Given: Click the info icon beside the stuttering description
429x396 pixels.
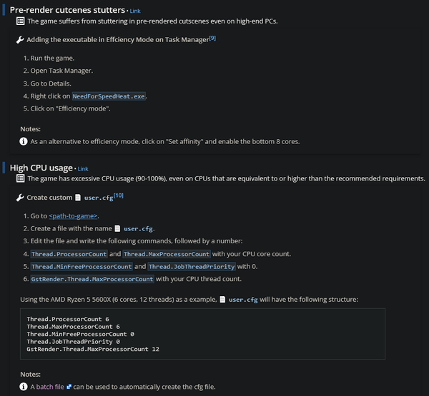Looking at the screenshot, I should point(21,21).
